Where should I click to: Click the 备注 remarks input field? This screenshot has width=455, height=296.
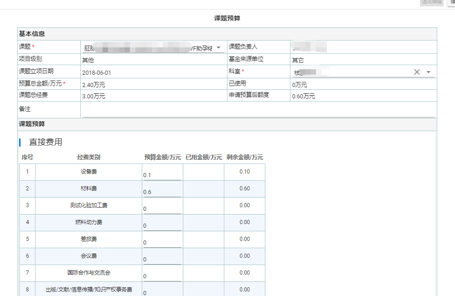click(258, 110)
